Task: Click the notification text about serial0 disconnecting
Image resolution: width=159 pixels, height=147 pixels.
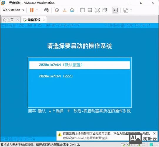Action: pos(86,138)
